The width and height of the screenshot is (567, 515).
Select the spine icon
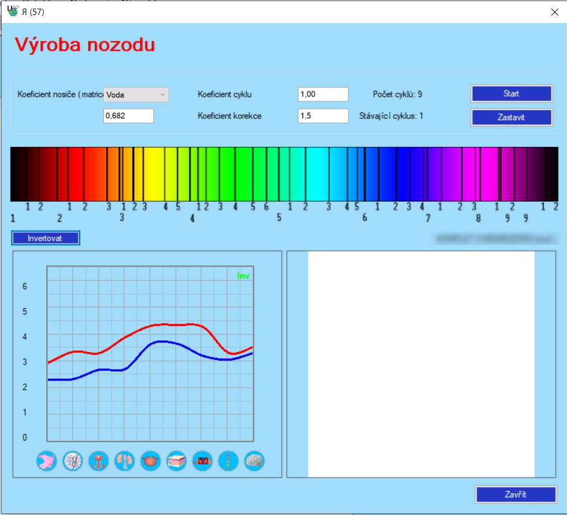pyautogui.click(x=228, y=461)
